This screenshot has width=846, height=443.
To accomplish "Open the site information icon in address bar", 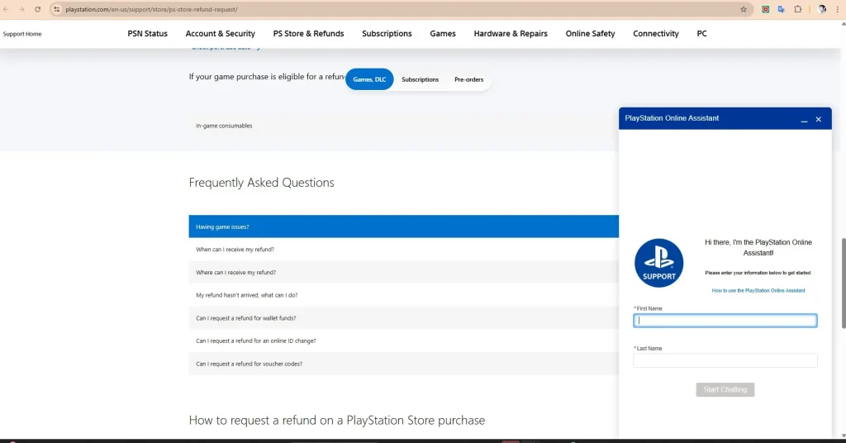I will tap(57, 9).
